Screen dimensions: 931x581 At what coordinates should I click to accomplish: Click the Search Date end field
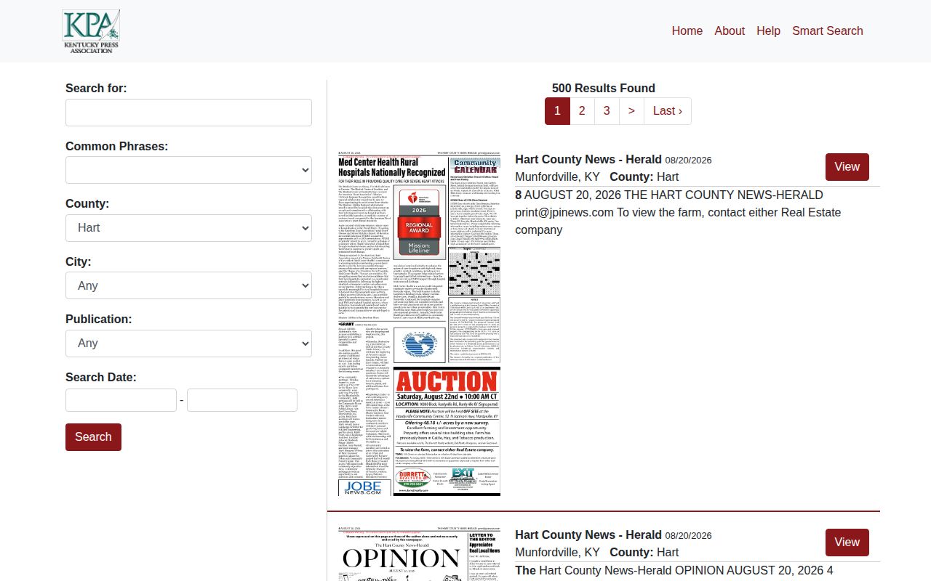pyautogui.click(x=242, y=400)
